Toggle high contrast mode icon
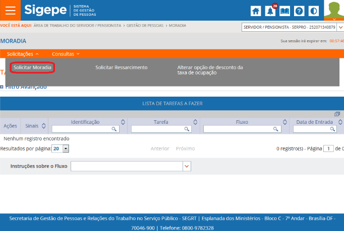 pyautogui.click(x=313, y=11)
